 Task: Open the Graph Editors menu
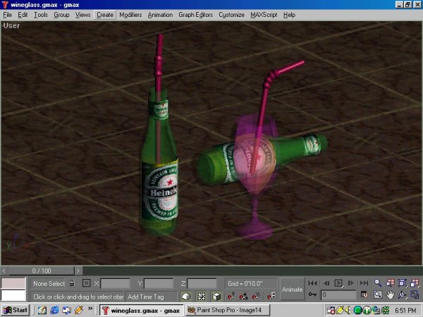tap(195, 15)
